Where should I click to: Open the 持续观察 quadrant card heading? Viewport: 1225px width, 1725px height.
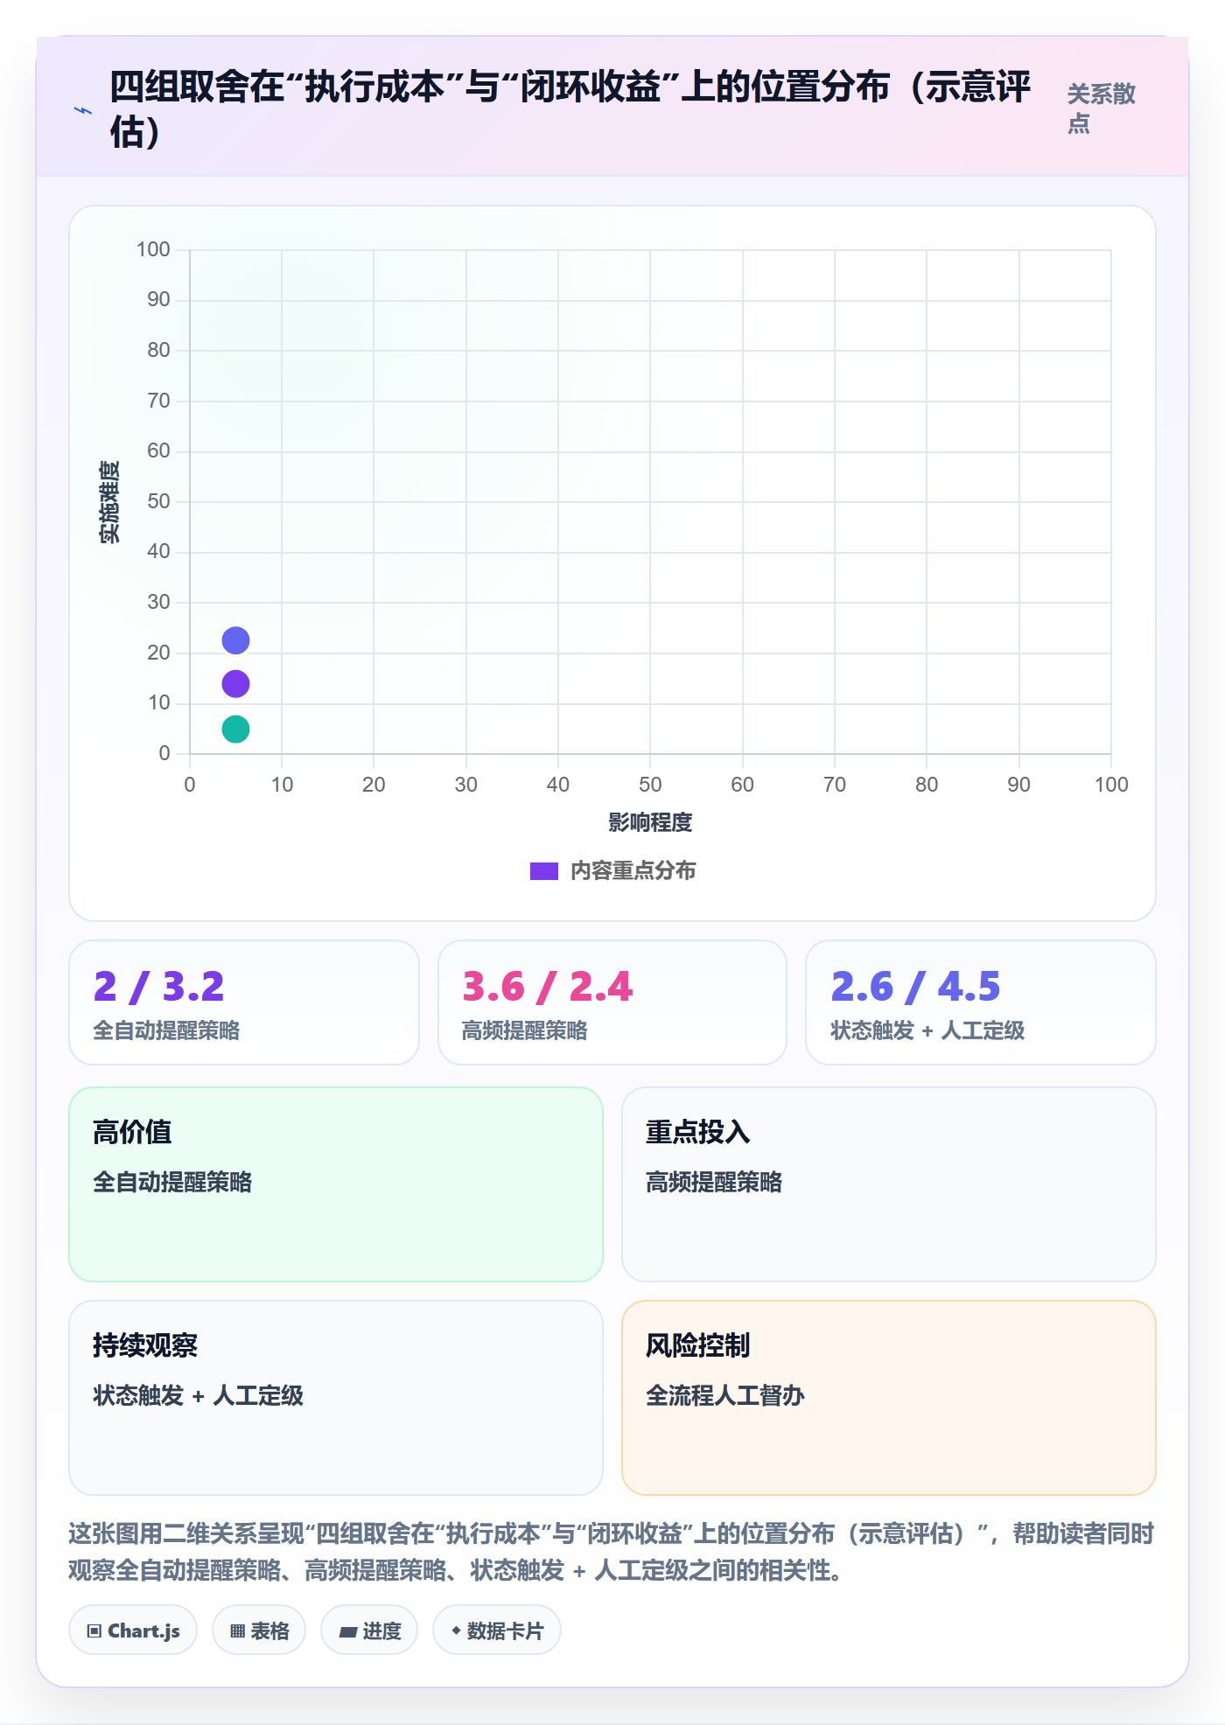pos(145,1345)
